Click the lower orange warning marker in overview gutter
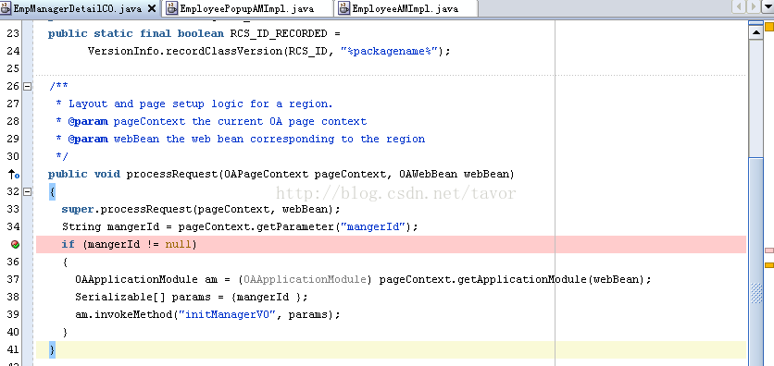 coord(769,265)
